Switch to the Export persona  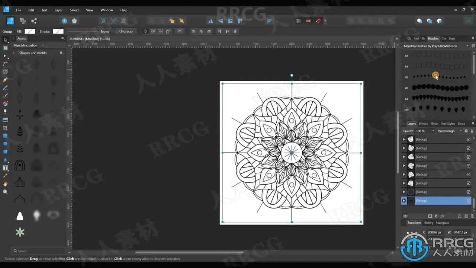(x=34, y=21)
